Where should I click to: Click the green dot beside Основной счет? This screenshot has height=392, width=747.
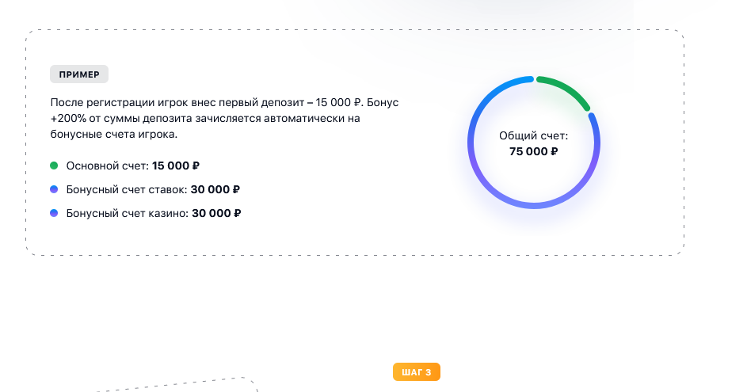[54, 166]
